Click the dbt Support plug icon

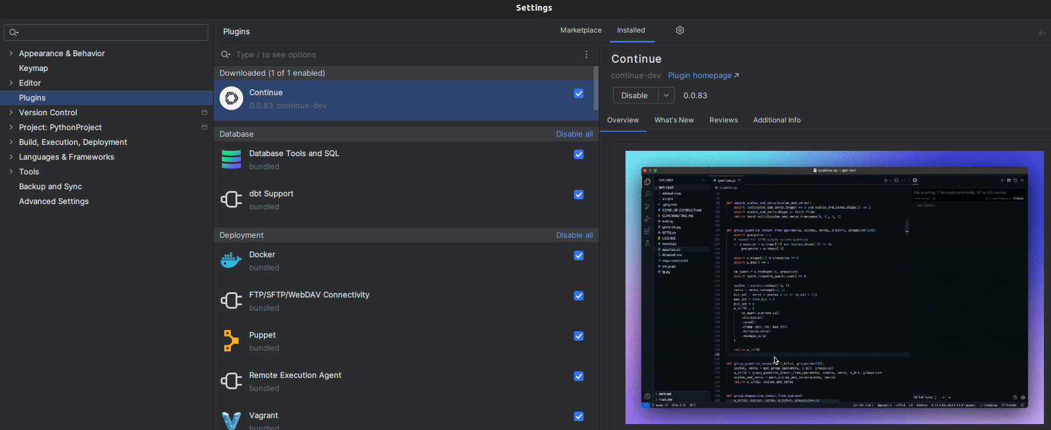click(x=231, y=200)
